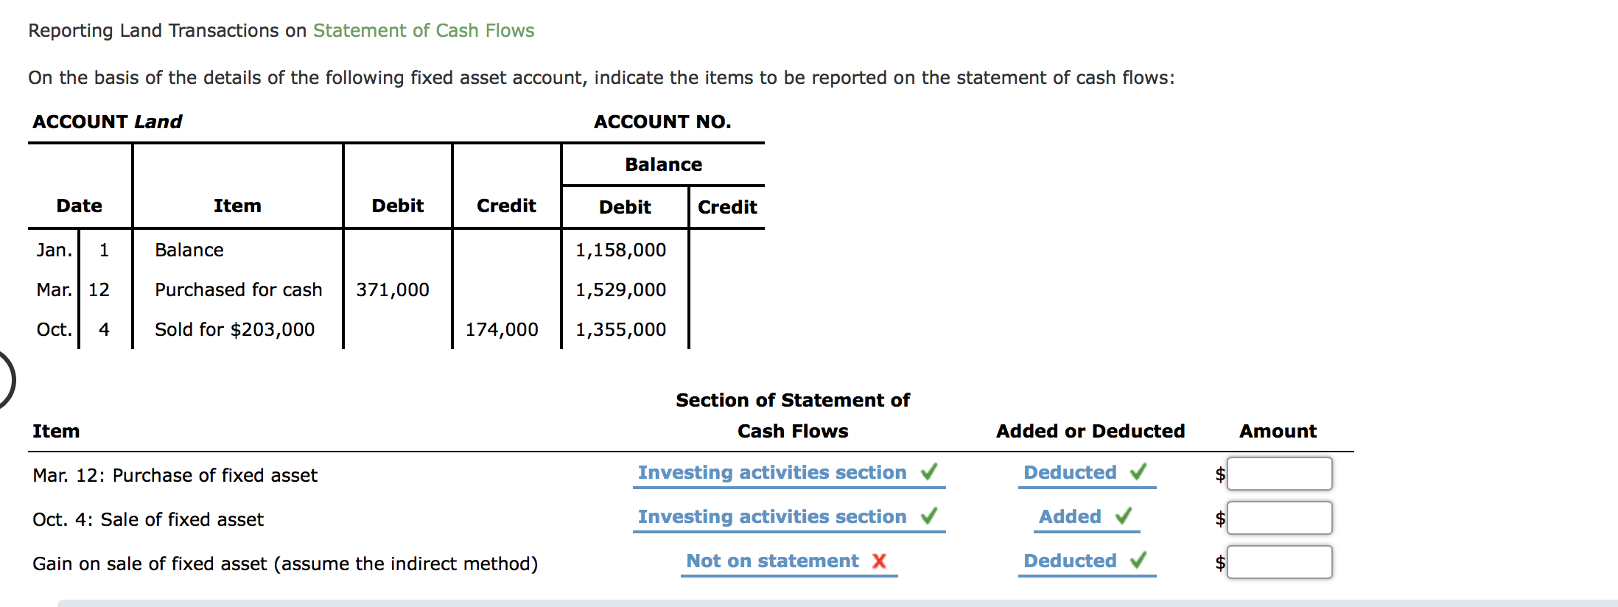Click the checkmark next to first Deducted

1137,472
